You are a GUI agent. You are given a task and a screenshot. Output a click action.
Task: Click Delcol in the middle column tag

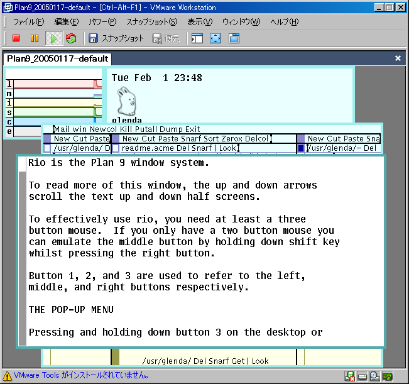(257, 139)
